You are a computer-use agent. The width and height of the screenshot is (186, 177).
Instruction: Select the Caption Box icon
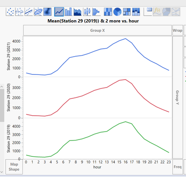tap(148, 12)
